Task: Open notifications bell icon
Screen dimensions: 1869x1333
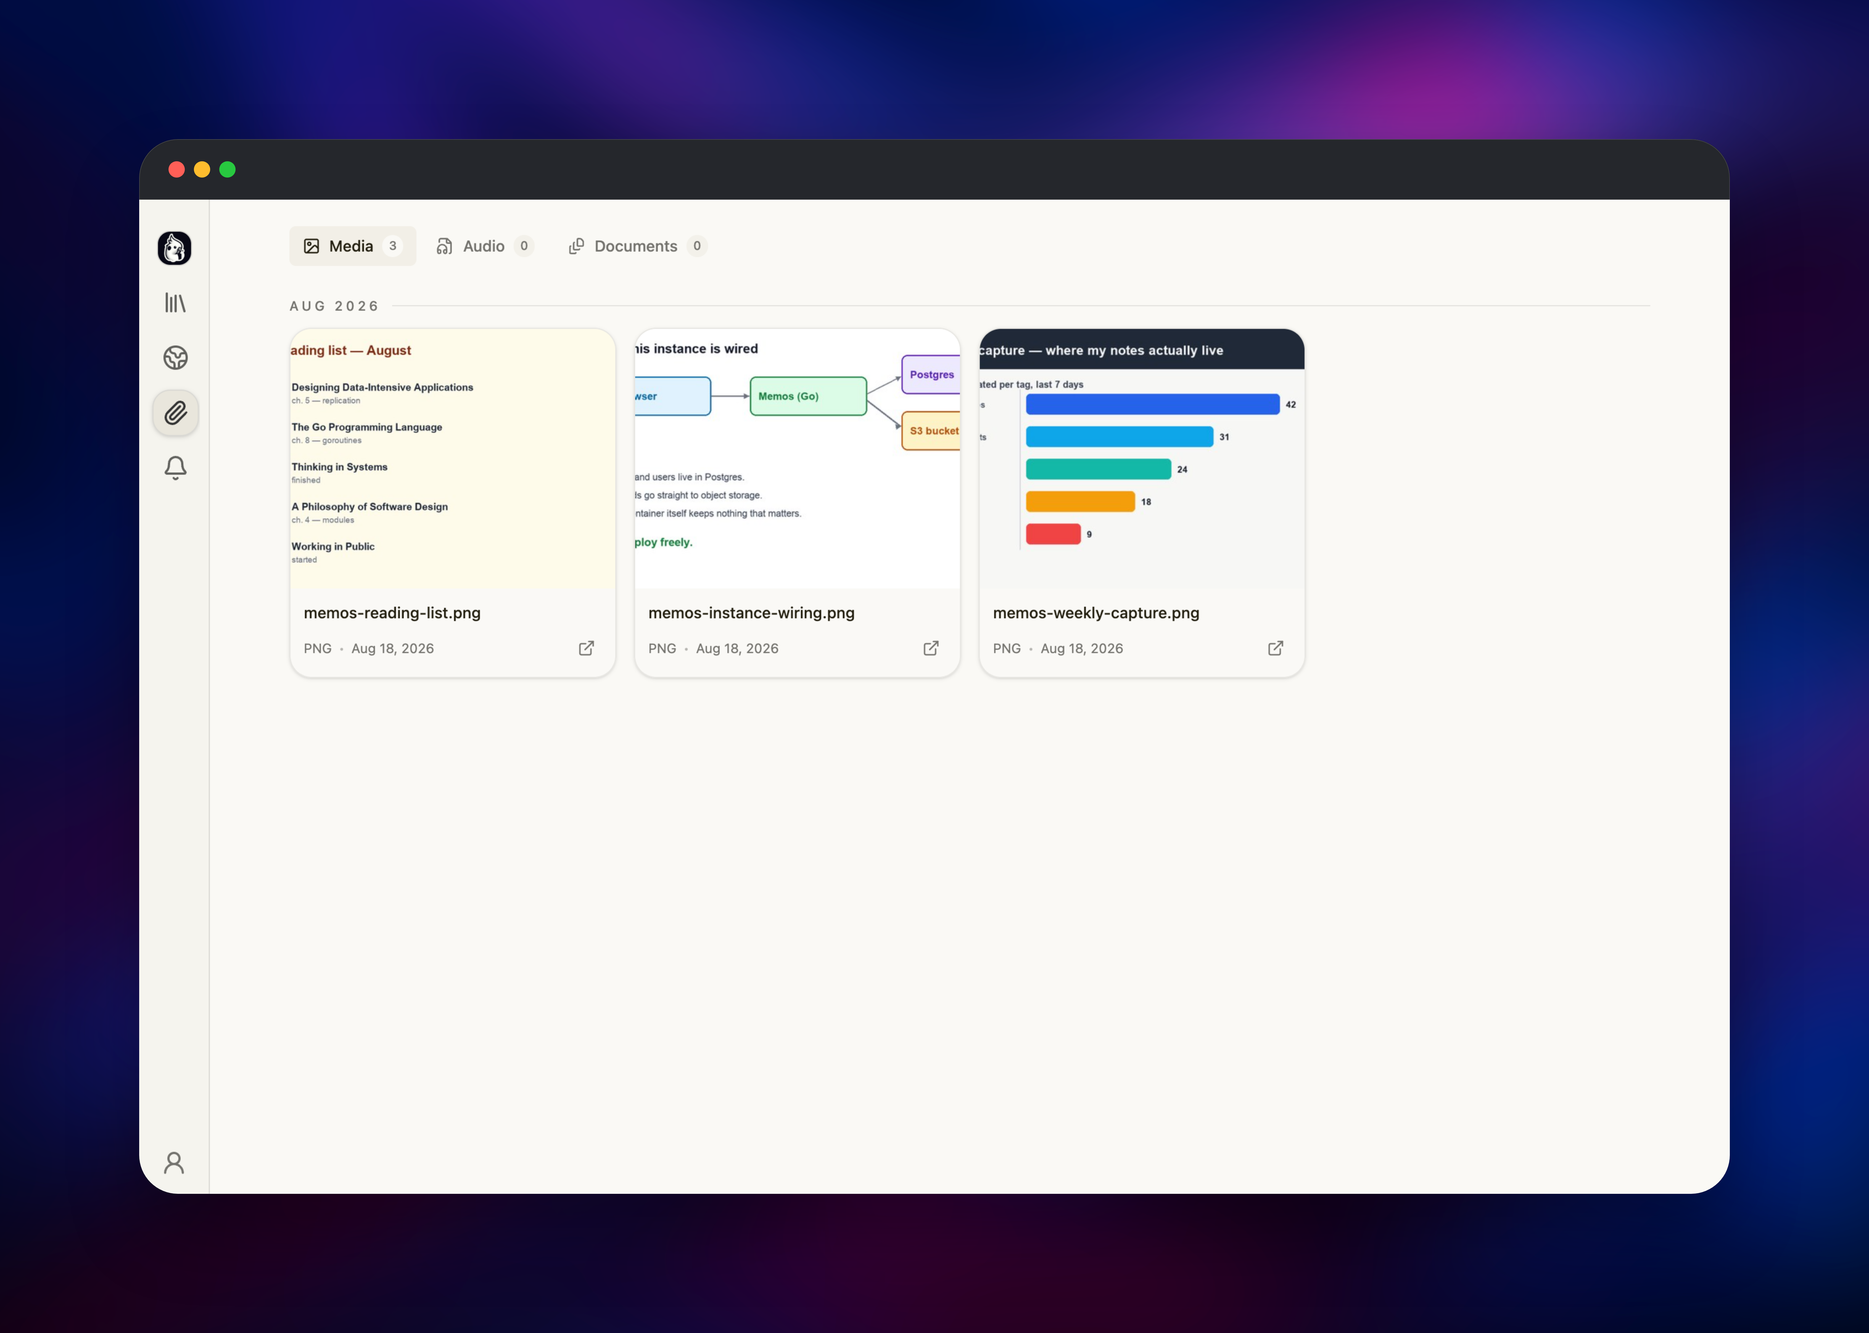Action: 175,468
